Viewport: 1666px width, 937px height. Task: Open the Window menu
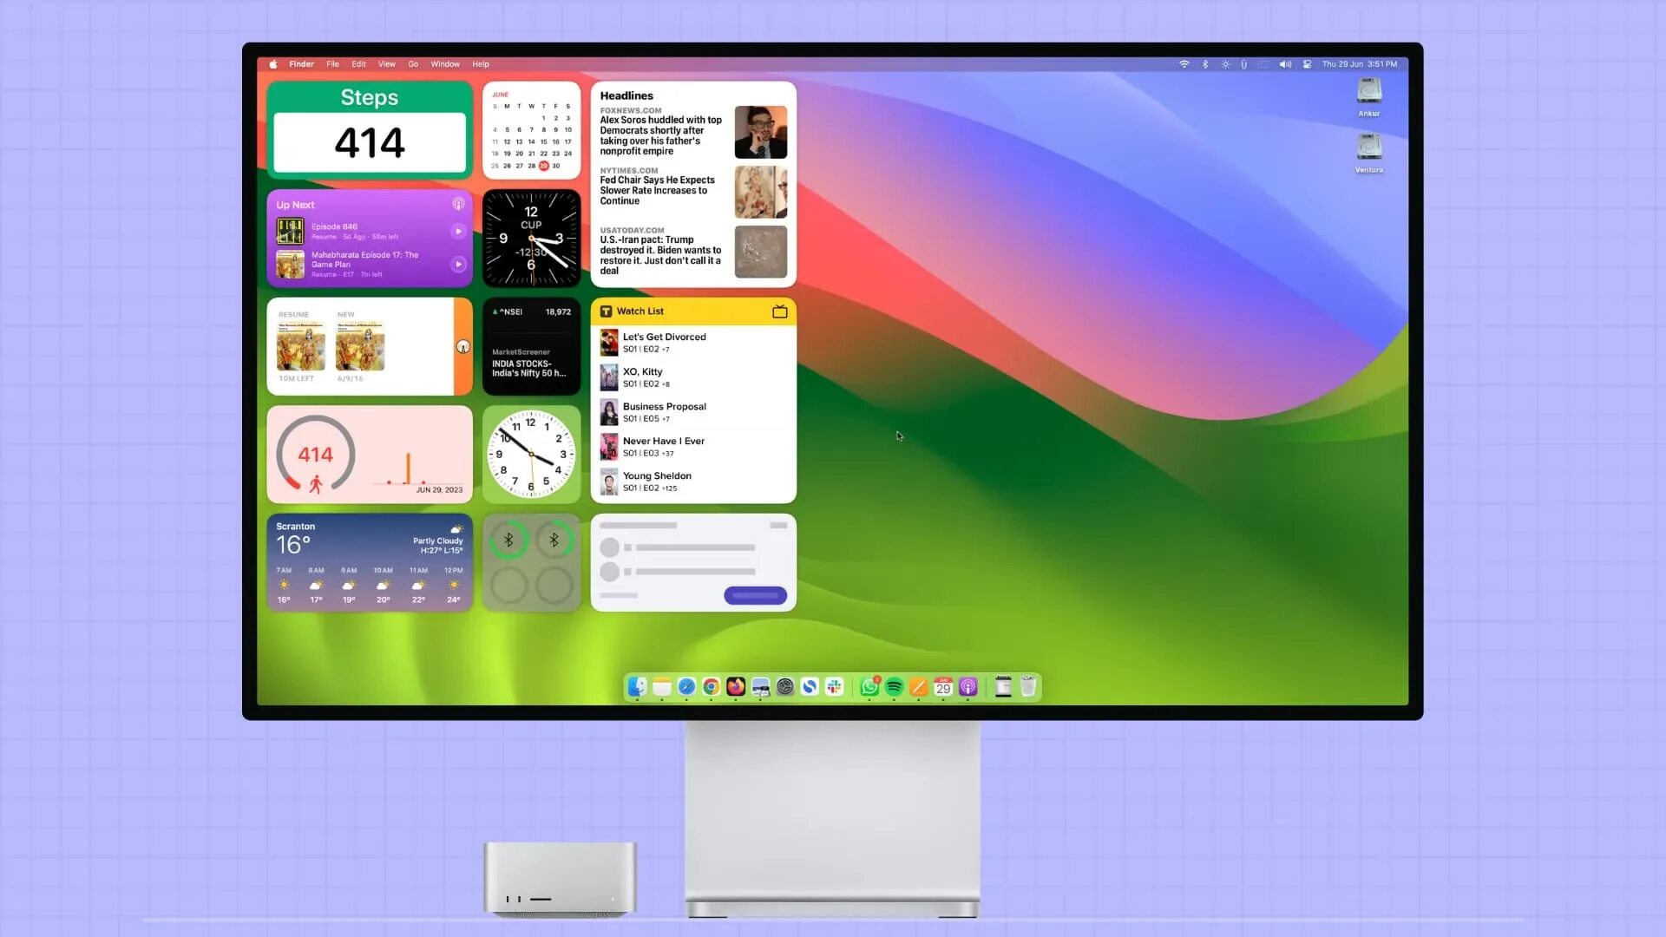click(445, 64)
